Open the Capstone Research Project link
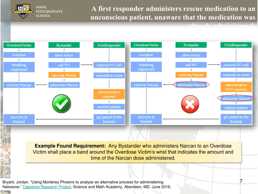The height and width of the screenshot is (194, 258). [47, 187]
